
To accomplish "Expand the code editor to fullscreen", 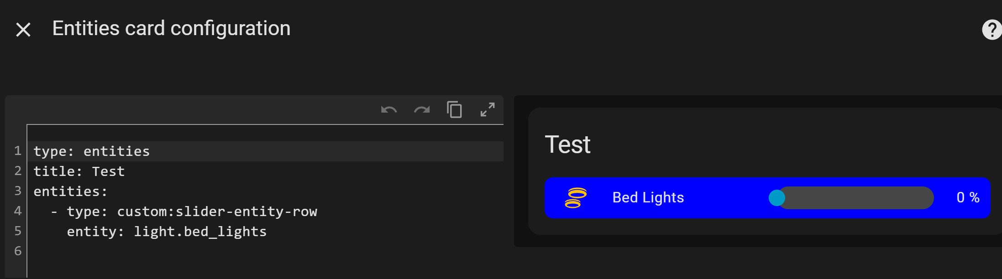I will [x=488, y=110].
